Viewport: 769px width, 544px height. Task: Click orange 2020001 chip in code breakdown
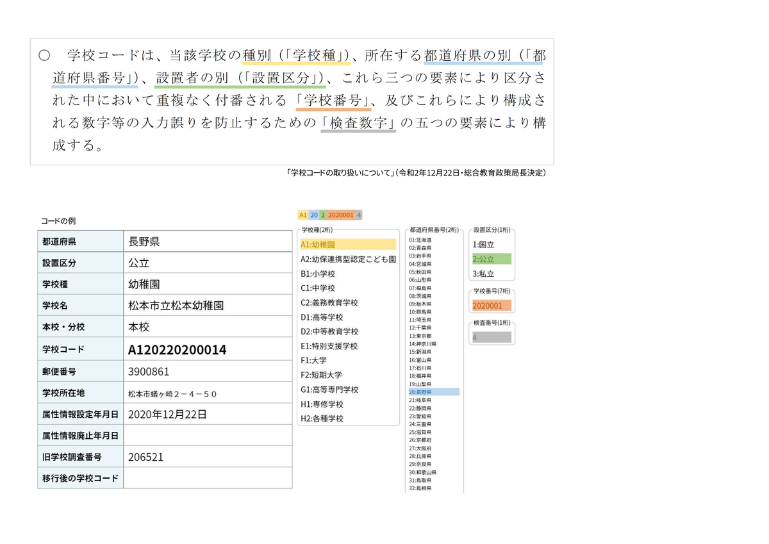[341, 215]
